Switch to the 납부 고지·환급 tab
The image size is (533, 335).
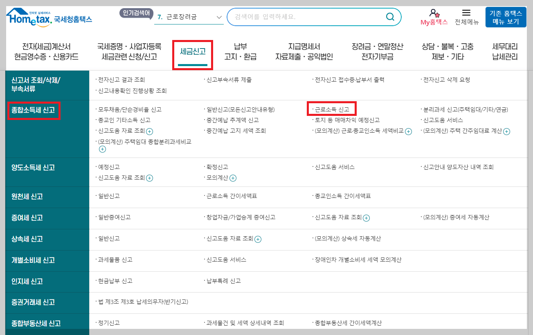pos(239,52)
